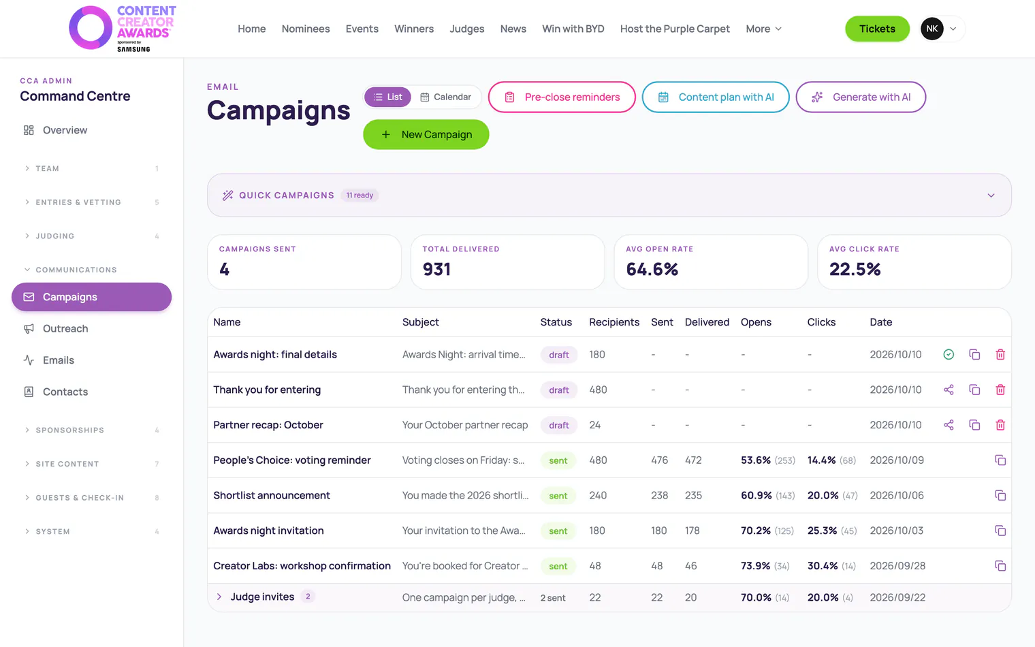Screen dimensions: 1035x647
Task: Share the Thank you for entering draft
Action: tap(949, 390)
